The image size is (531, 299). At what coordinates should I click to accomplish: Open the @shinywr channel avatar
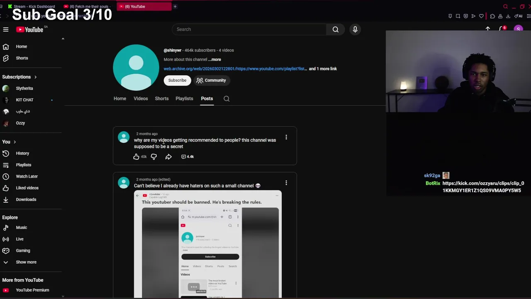click(136, 68)
